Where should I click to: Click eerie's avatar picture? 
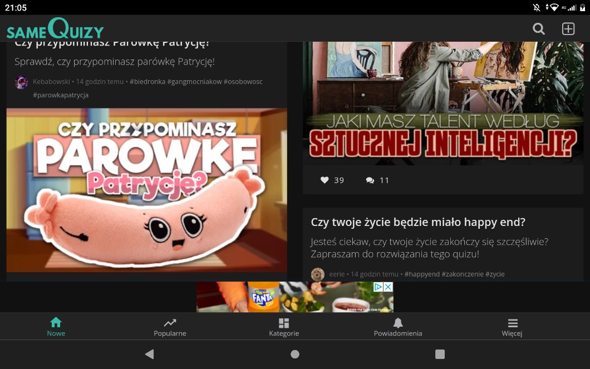pyautogui.click(x=318, y=274)
